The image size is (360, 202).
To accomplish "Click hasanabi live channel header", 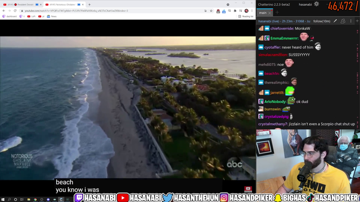I will click(x=284, y=21).
